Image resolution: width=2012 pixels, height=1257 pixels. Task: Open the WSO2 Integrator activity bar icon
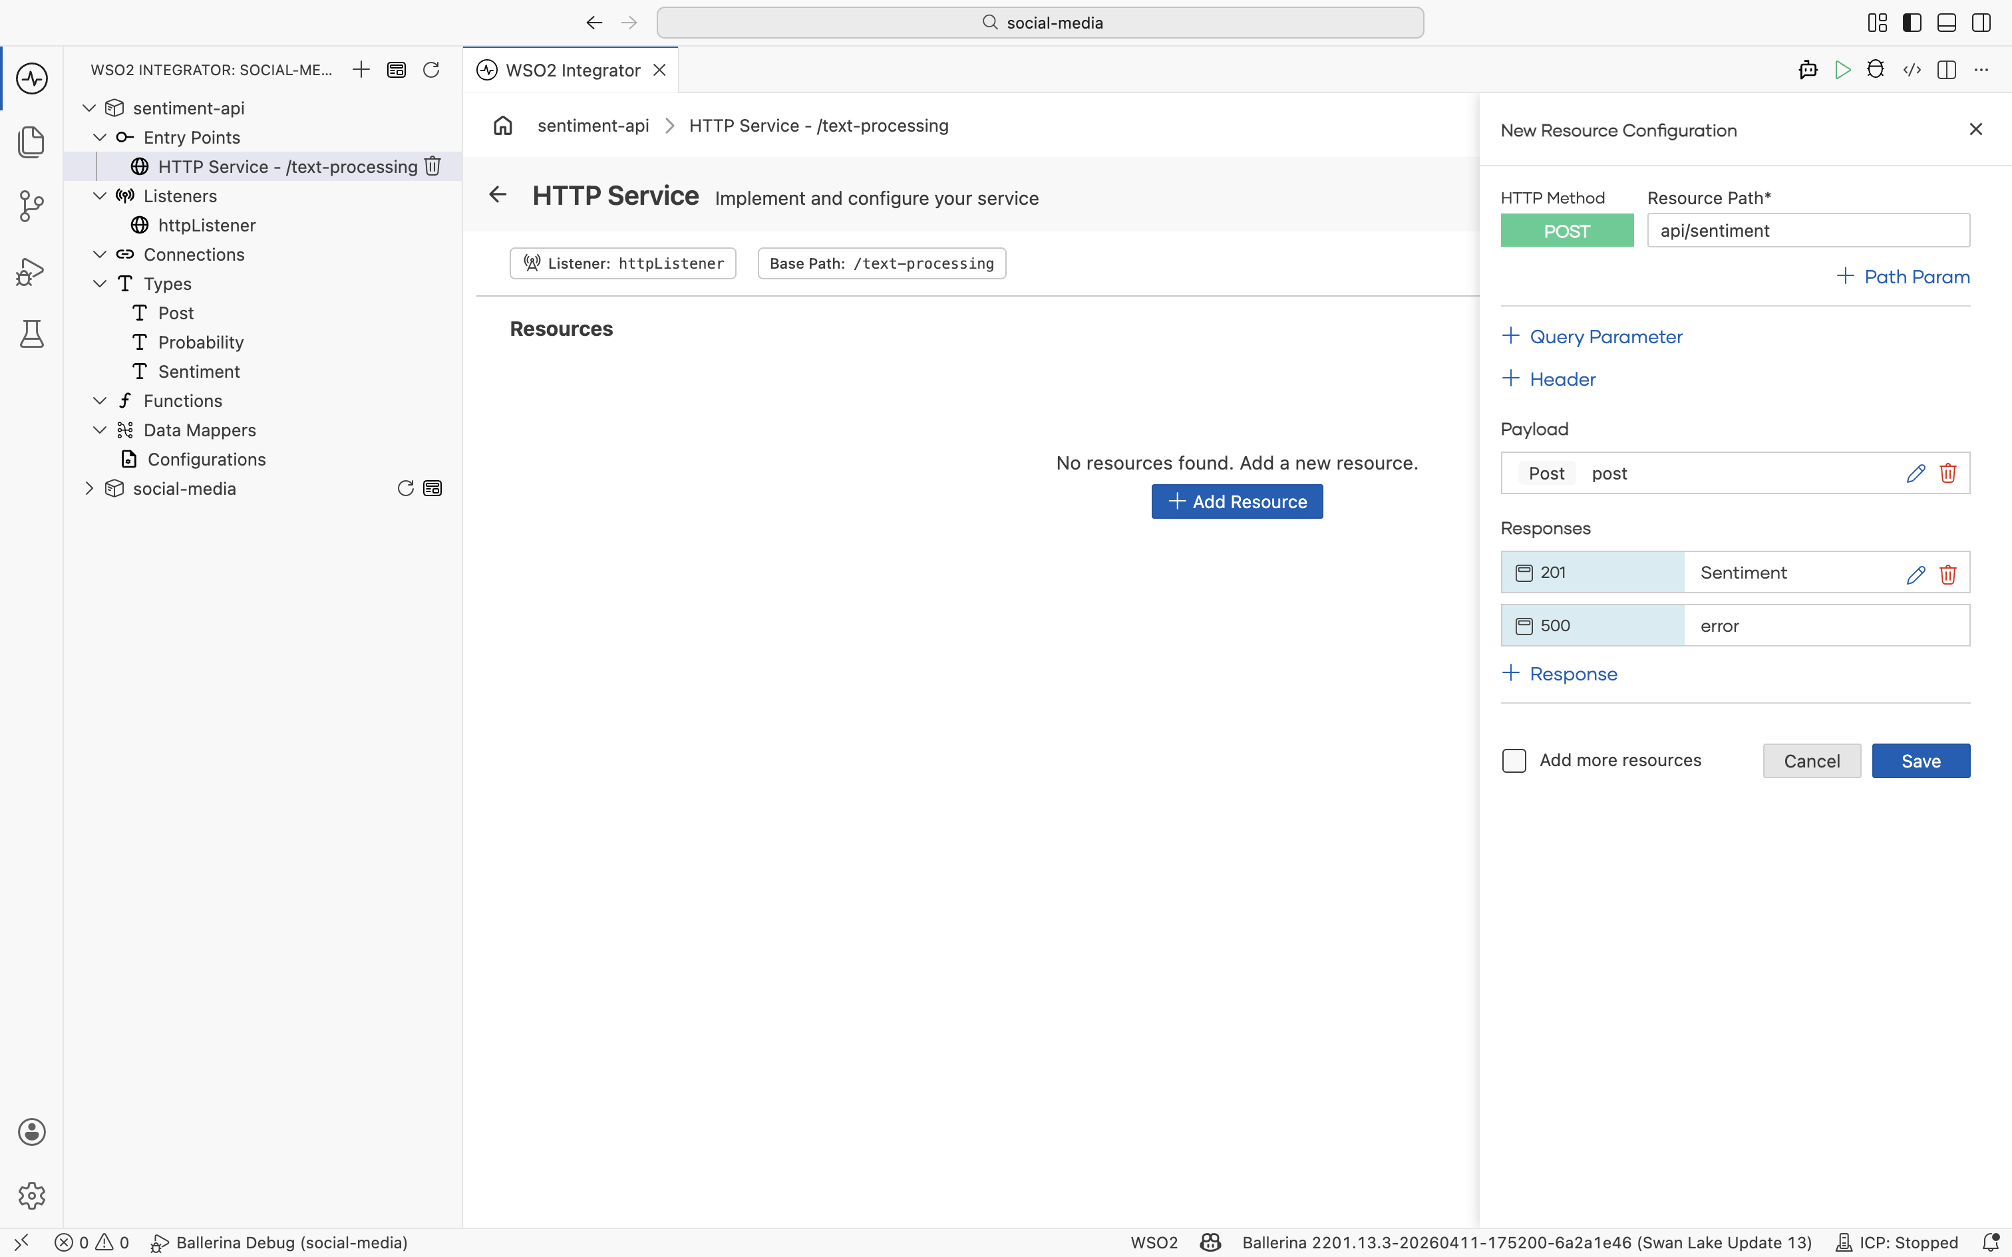tap(31, 79)
